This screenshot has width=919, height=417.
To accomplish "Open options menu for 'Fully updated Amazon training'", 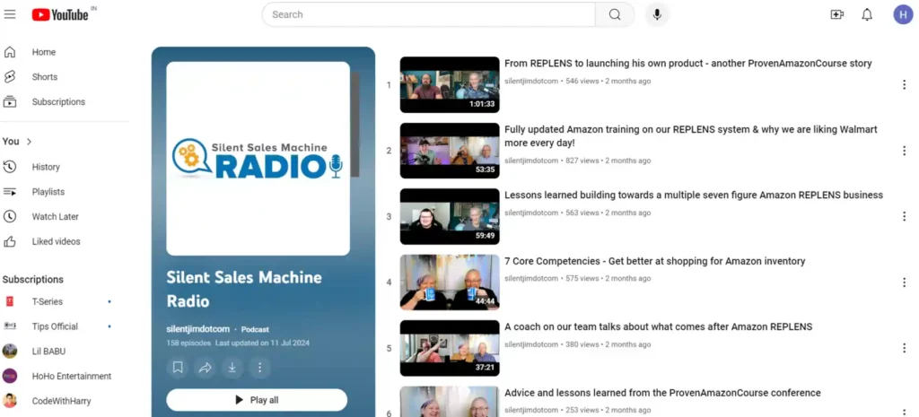I will [x=905, y=151].
